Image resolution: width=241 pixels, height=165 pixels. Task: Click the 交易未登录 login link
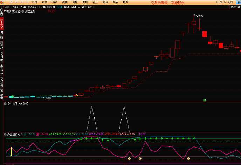coord(159,2)
